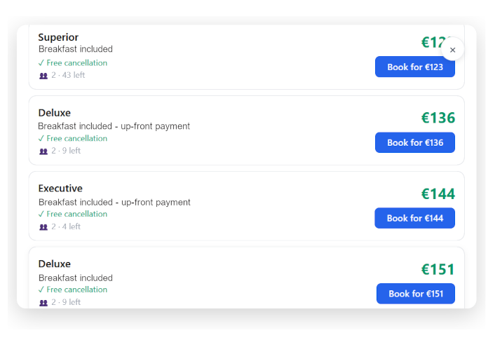Viewport: 495px width, 347px height.
Task: Click the guests icon in Superior card
Action: [43, 76]
